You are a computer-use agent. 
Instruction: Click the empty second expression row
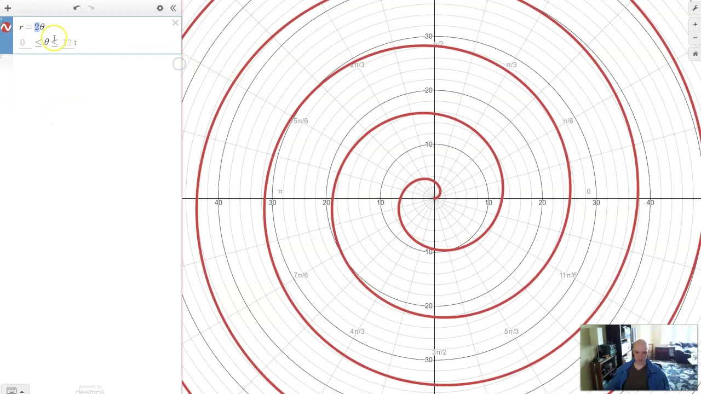[x=90, y=63]
